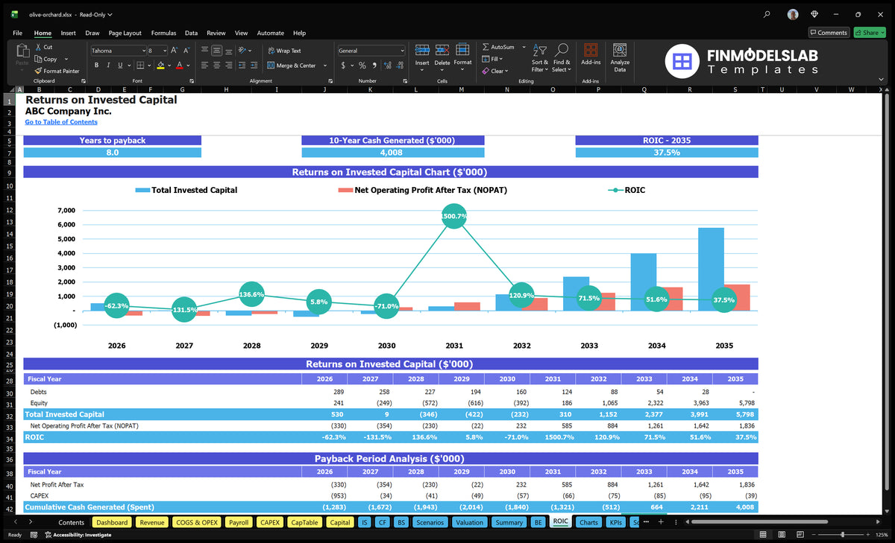
Task: Click the accounting dollar format icon
Action: (x=343, y=66)
